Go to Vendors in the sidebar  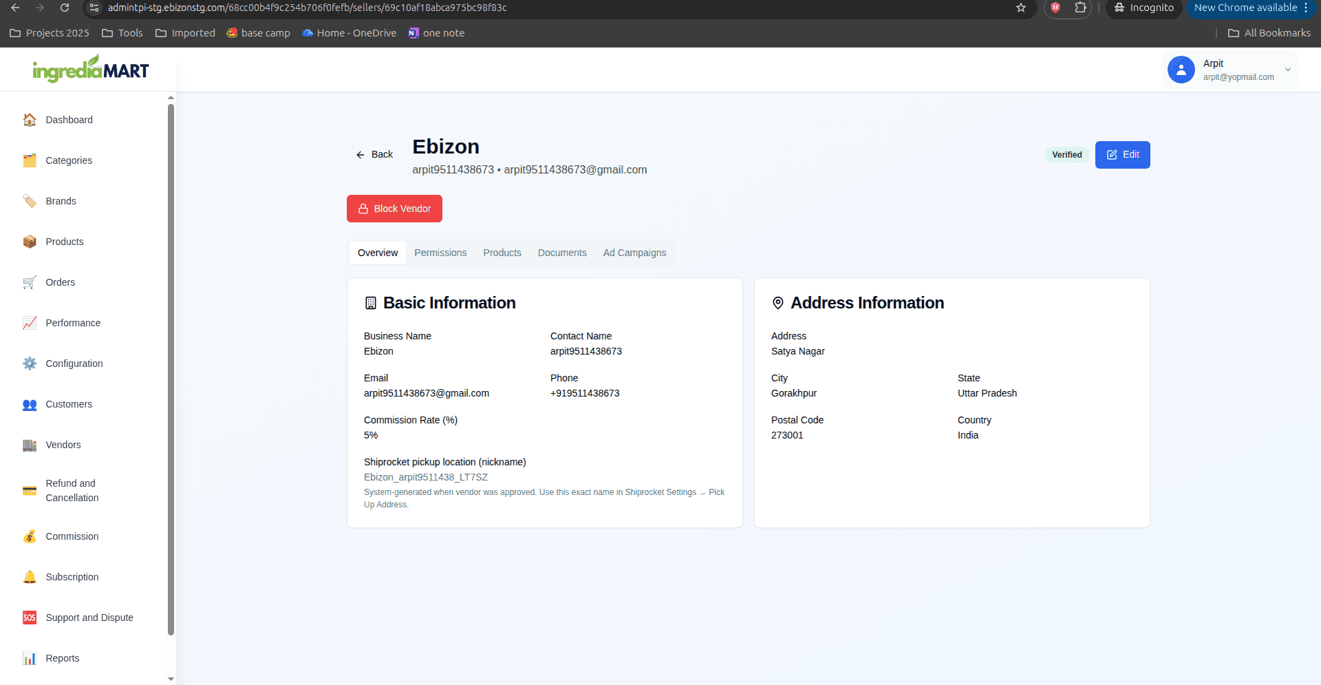coord(63,445)
